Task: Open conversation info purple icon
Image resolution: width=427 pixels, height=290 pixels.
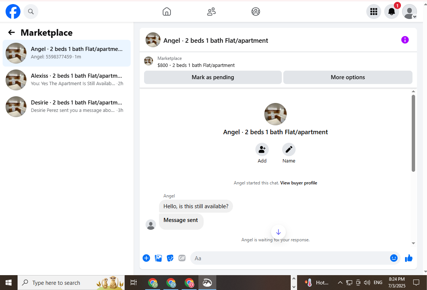Action: coord(405,40)
